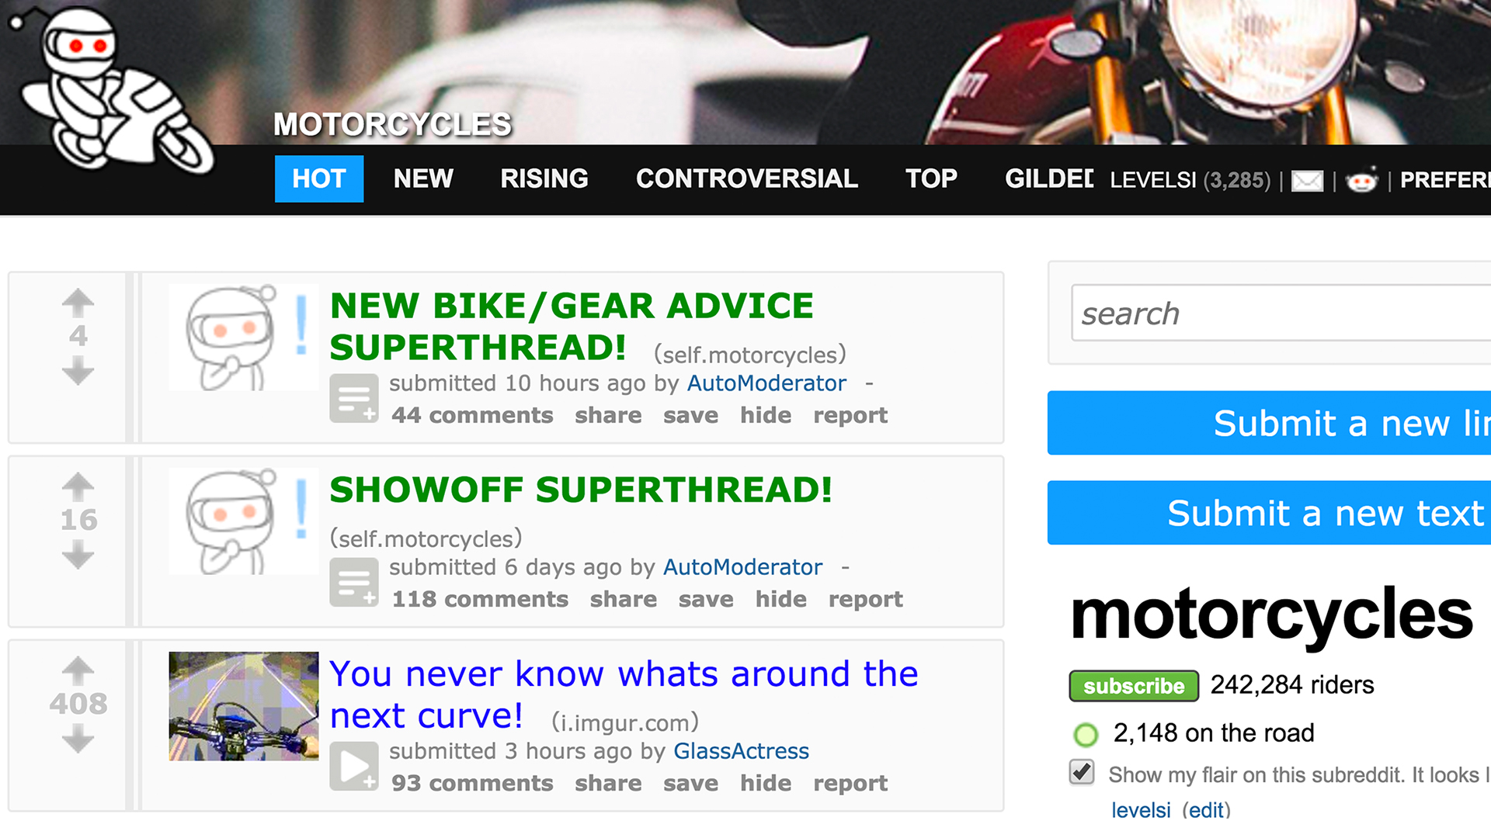Upvote the NEW BIKE/GEAR ADVICE SUPERTHREAD post
The image size is (1491, 838).
tap(78, 303)
